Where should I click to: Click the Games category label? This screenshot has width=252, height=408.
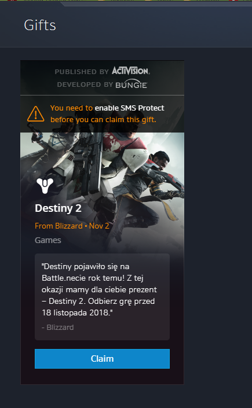point(48,240)
